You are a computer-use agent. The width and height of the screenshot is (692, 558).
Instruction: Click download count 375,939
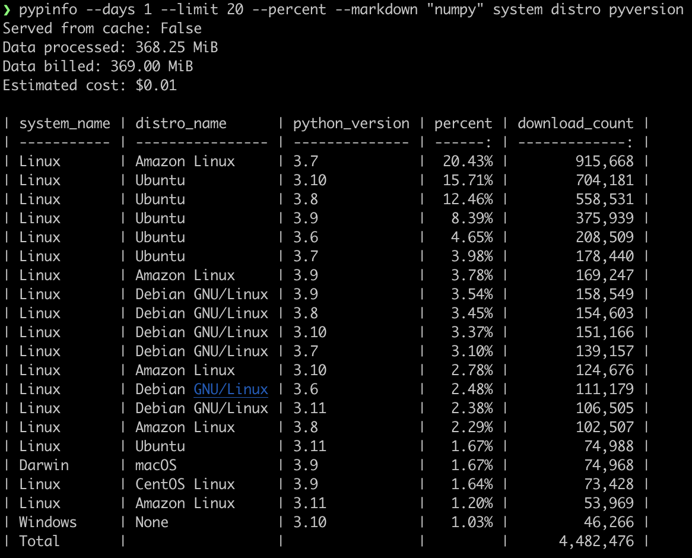pyautogui.click(x=605, y=218)
